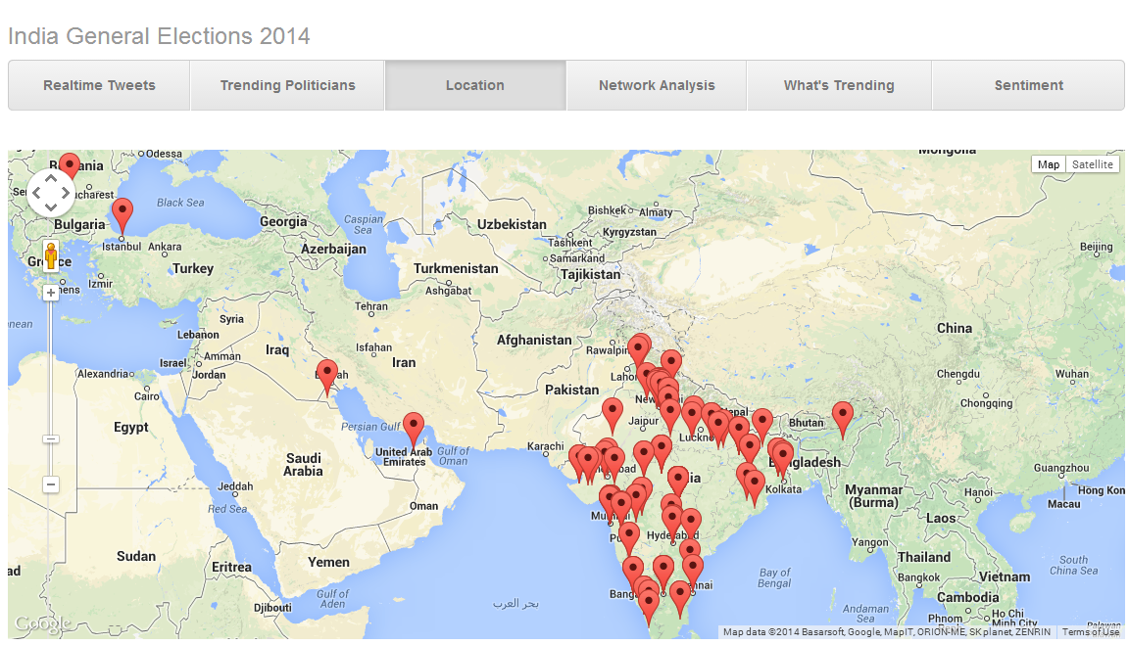This screenshot has width=1129, height=645.
Task: Click the zoom in plus button
Action: (50, 293)
